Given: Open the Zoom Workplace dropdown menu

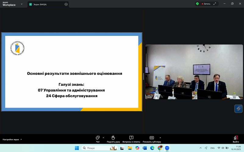Looking at the screenshot, I should pyautogui.click(x=22, y=4).
